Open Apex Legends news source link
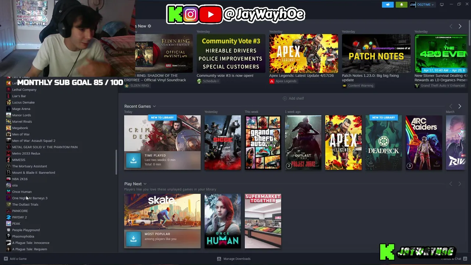 286,81
